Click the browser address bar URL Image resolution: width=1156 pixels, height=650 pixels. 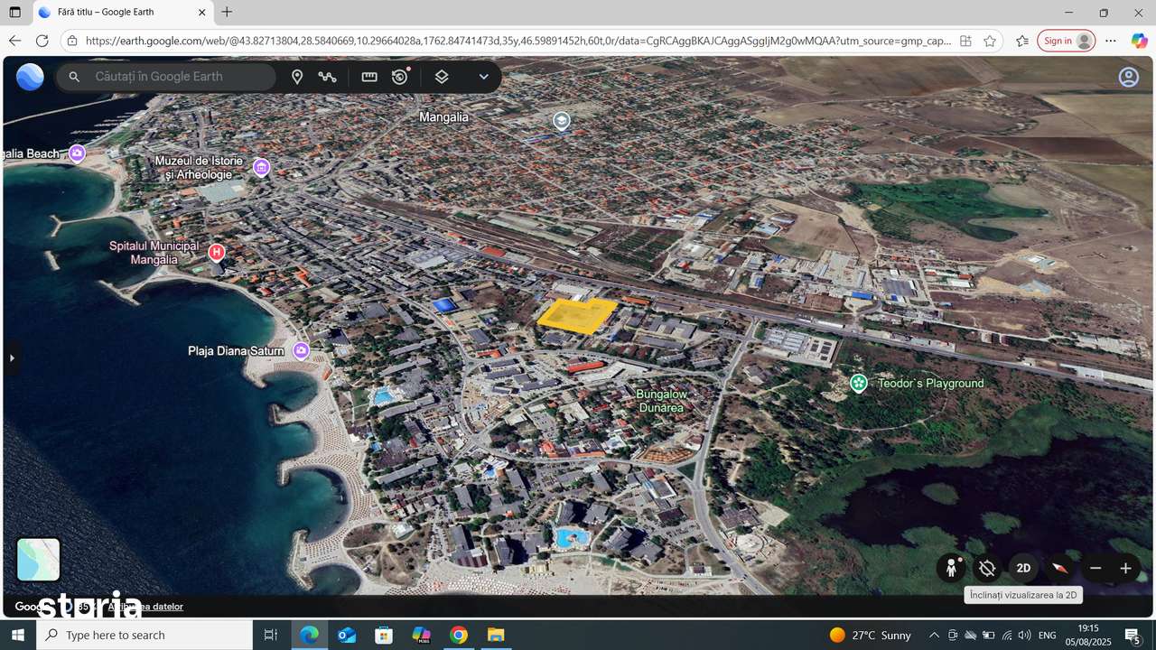point(517,41)
